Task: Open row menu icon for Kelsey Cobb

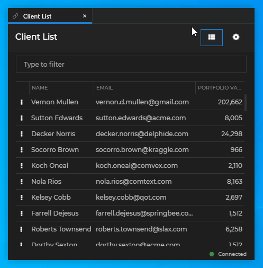Action: coord(22,198)
